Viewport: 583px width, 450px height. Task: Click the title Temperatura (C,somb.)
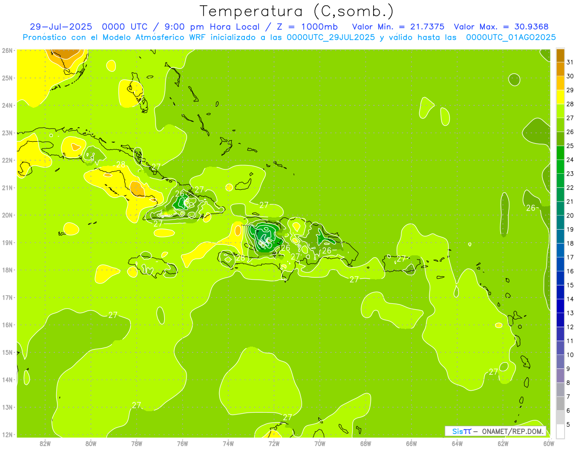[x=297, y=11]
